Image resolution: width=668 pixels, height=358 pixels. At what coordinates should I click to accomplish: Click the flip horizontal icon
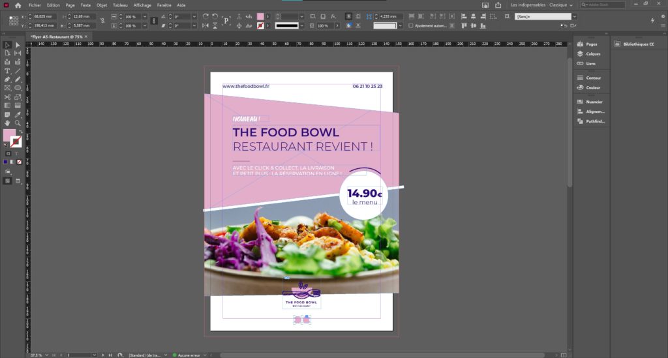click(x=205, y=25)
